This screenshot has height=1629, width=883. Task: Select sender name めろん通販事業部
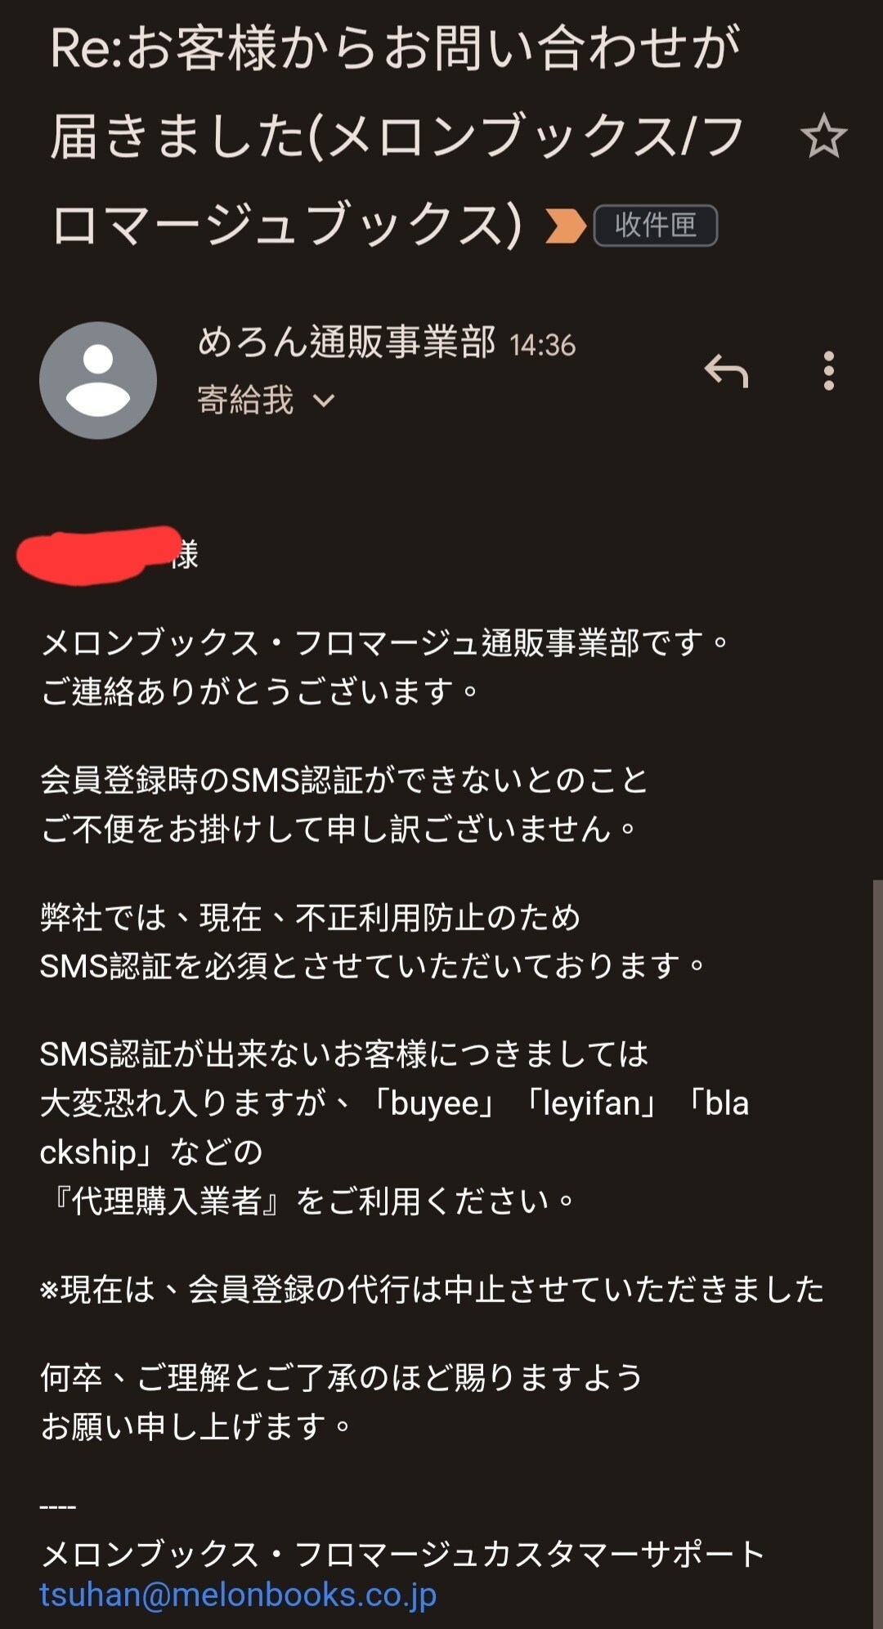click(347, 342)
